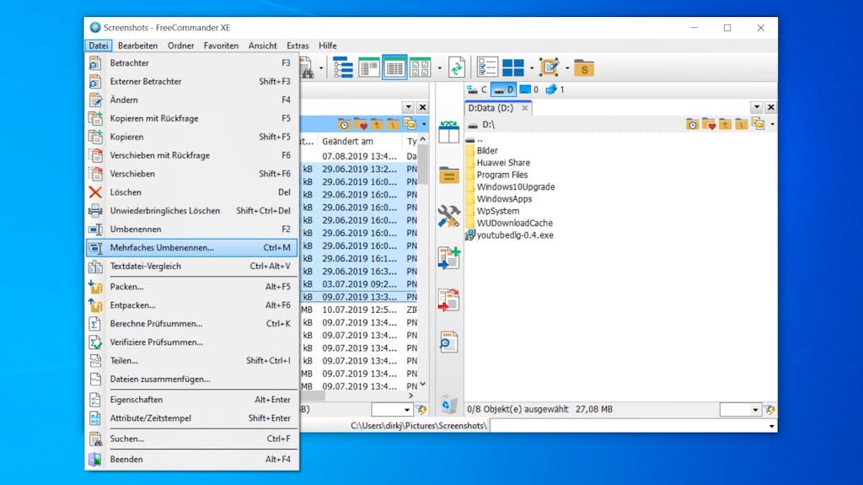Open the dropdown next to blue tiles icon

pyautogui.click(x=532, y=69)
